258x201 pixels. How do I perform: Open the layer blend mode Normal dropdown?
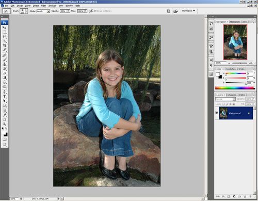[x=225, y=99]
